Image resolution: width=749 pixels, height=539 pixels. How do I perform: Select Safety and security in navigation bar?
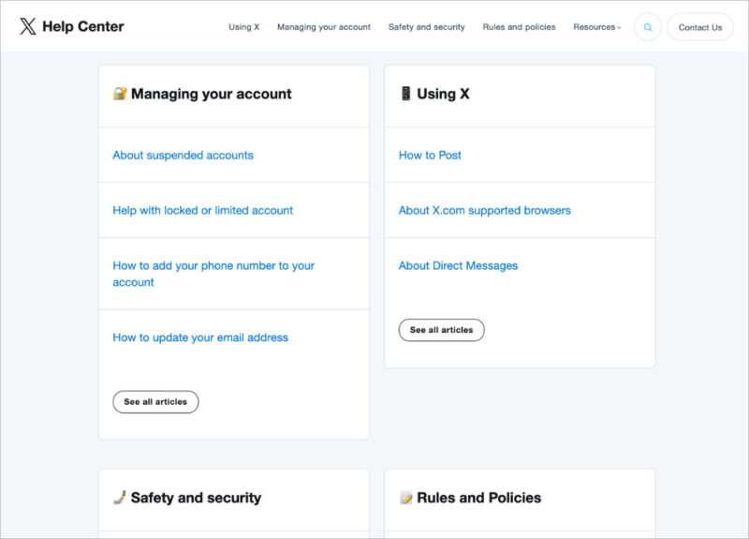coord(426,27)
